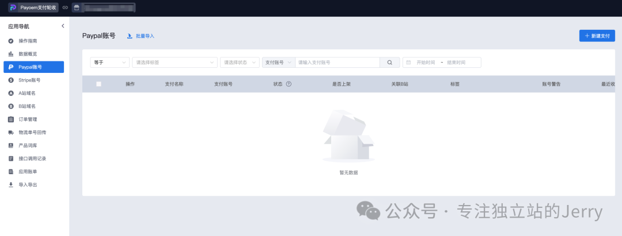The image size is (622, 236).
Task: Click the 导入导出 download icon
Action: pyautogui.click(x=11, y=185)
